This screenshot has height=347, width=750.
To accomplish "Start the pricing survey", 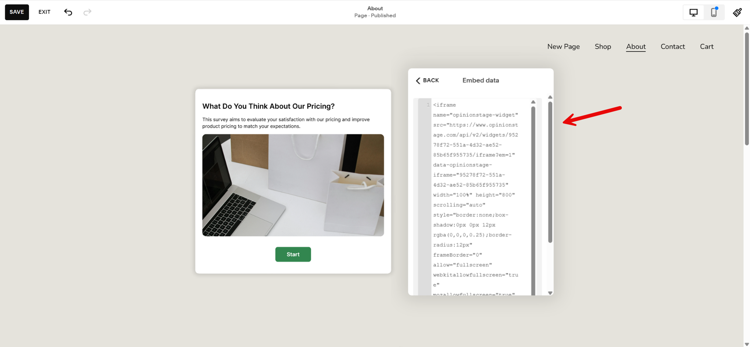I will pyautogui.click(x=293, y=254).
